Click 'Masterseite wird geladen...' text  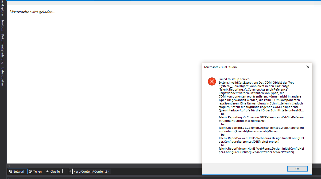click(x=32, y=12)
